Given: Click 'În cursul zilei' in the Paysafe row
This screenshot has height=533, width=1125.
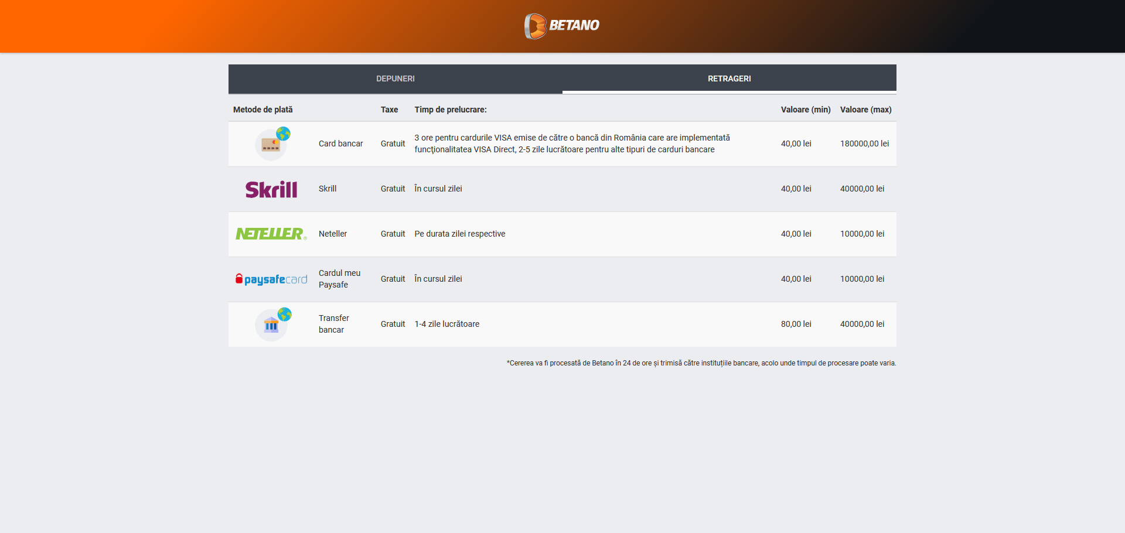Looking at the screenshot, I should 438,279.
